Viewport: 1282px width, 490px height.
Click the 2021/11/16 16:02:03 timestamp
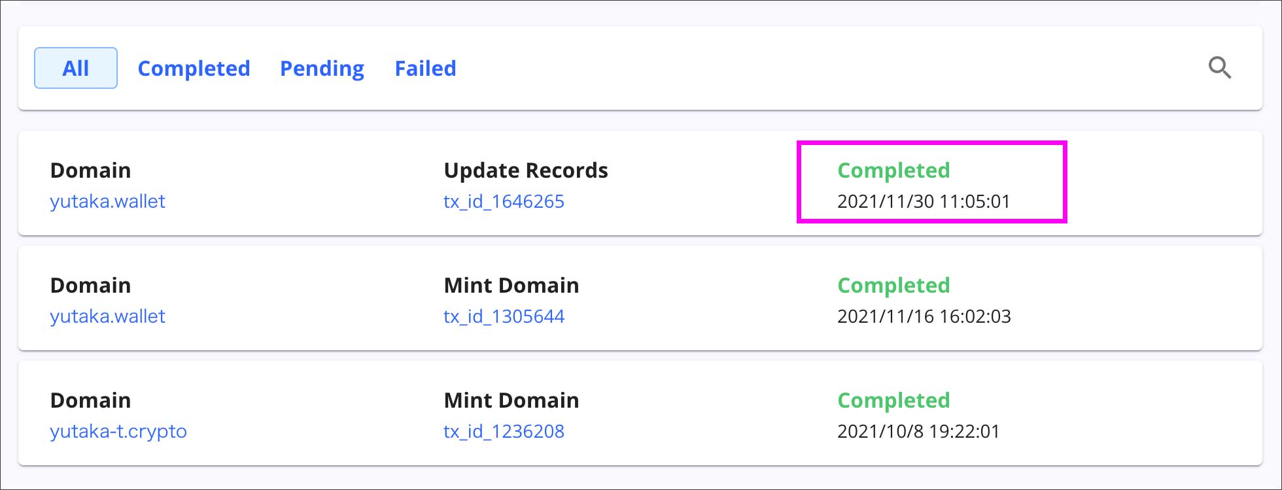[x=924, y=316]
